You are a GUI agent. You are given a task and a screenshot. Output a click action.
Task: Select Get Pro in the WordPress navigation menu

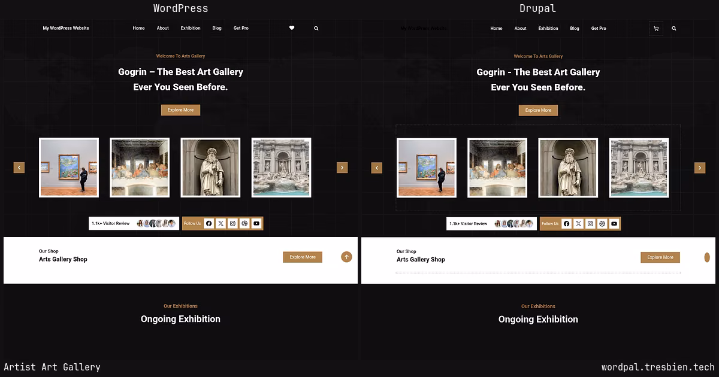241,28
